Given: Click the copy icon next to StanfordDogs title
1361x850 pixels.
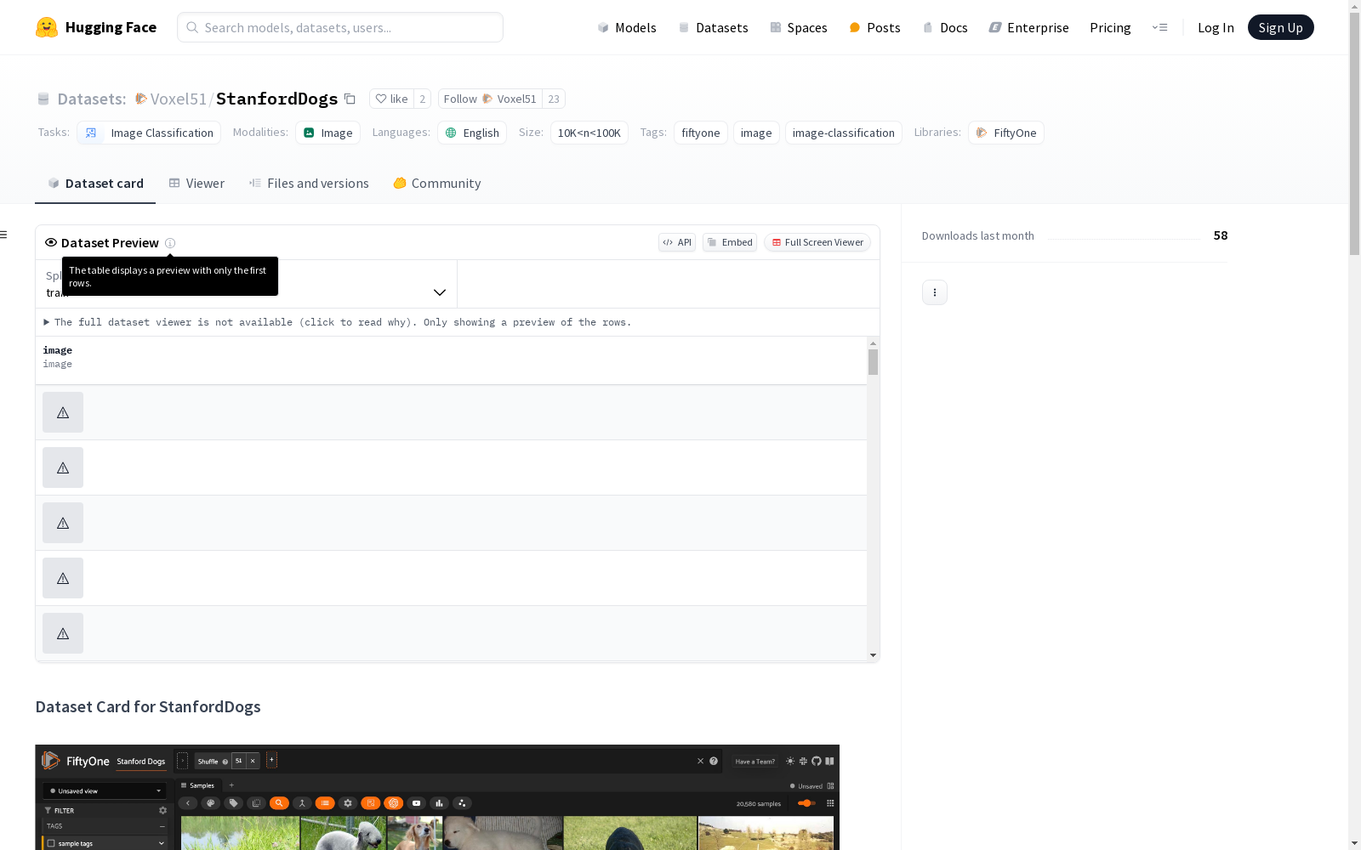Looking at the screenshot, I should [x=350, y=99].
